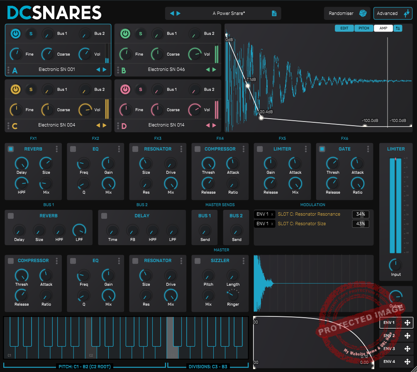
Task: Select ENV 1 envelope tab
Action: pos(396,323)
